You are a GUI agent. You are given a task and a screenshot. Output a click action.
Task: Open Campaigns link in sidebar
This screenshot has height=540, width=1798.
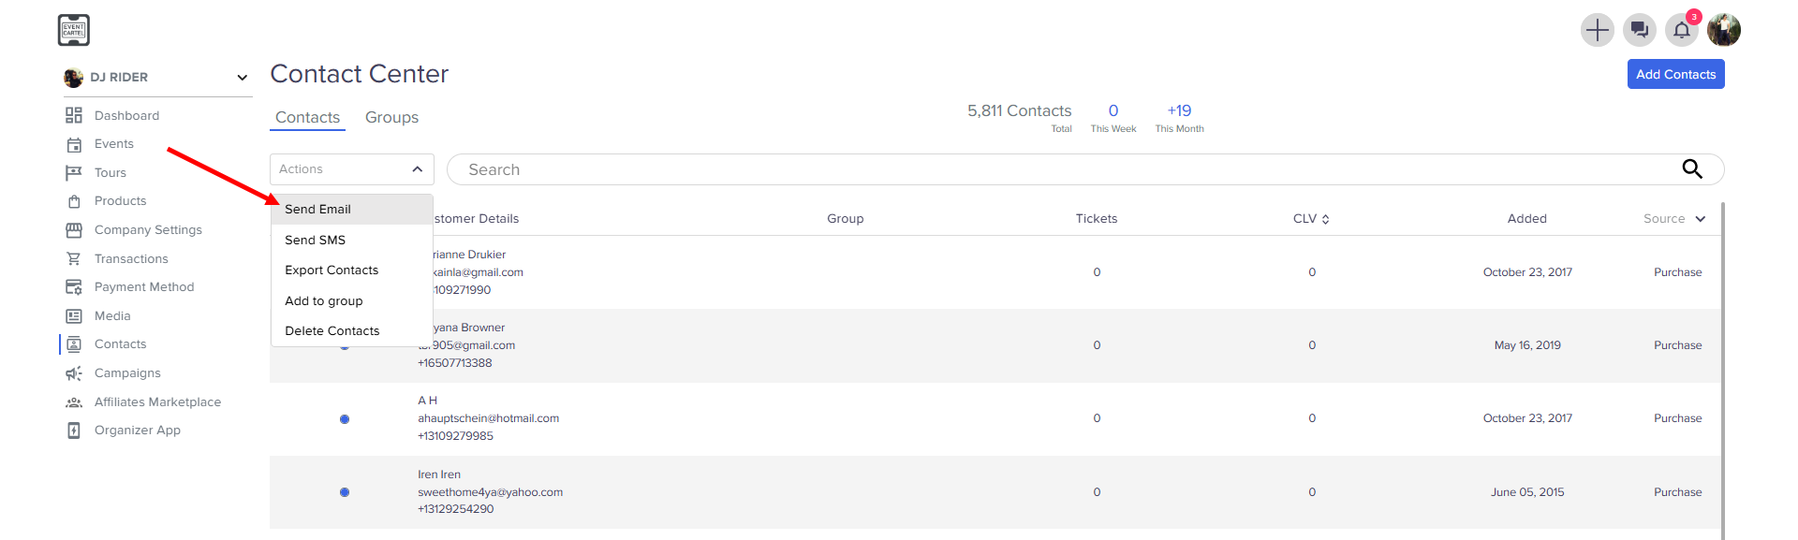[x=127, y=373]
